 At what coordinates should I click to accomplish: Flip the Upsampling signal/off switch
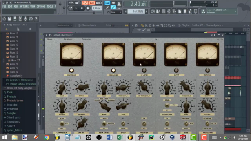(167, 105)
